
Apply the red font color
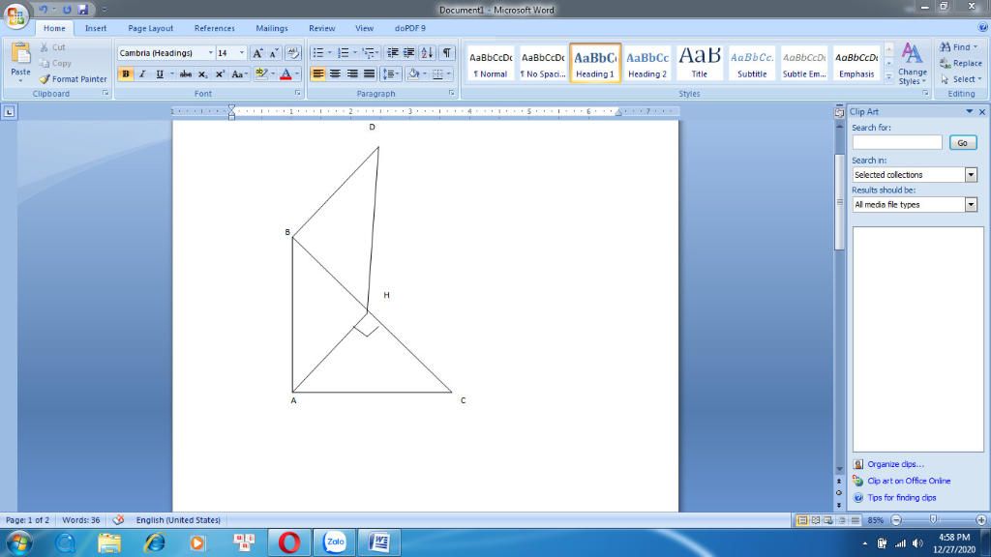[285, 73]
